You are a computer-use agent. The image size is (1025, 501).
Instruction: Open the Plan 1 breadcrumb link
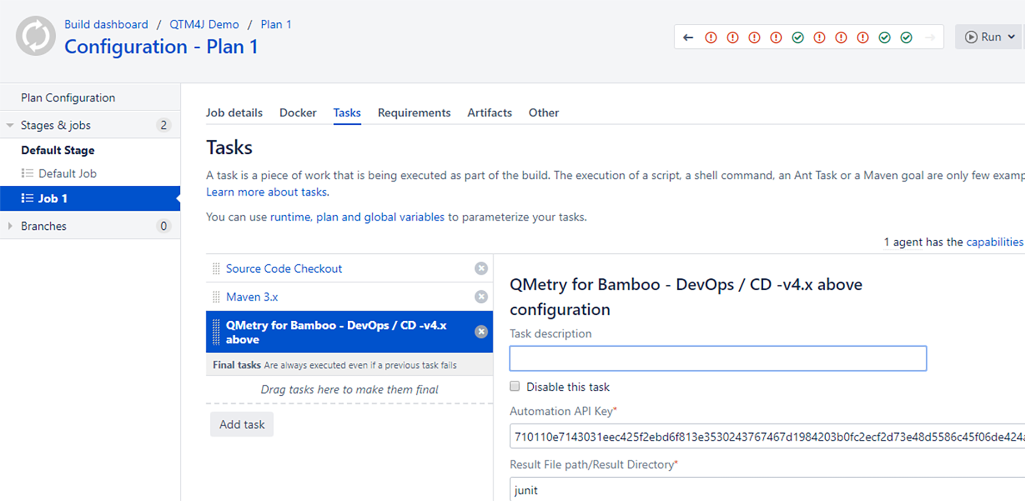pos(276,24)
